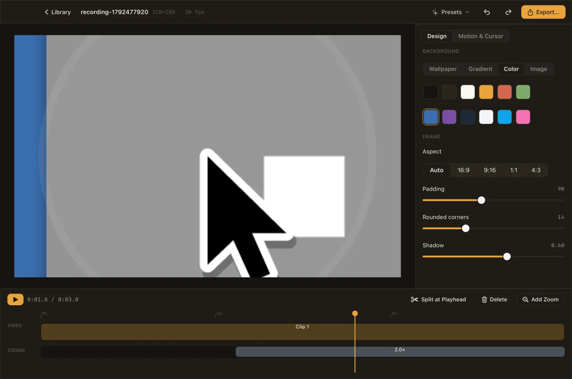Split clip at playhead
572x379 pixels.
click(438, 300)
